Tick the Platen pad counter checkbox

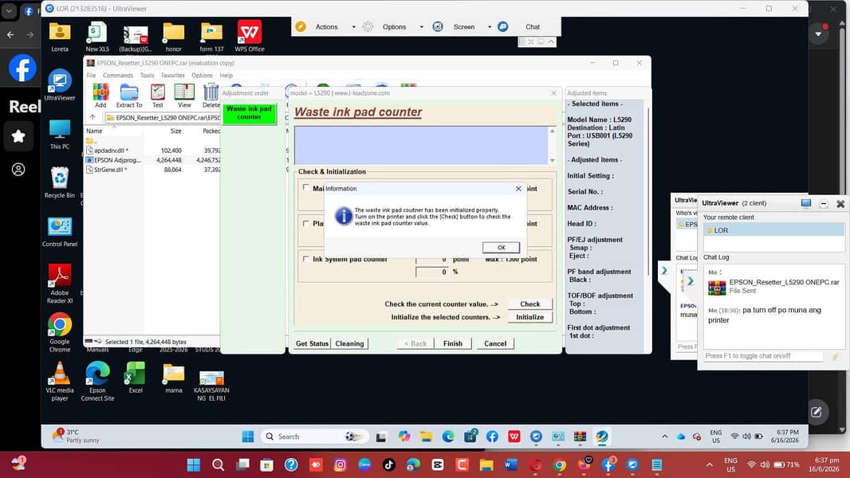click(x=305, y=223)
